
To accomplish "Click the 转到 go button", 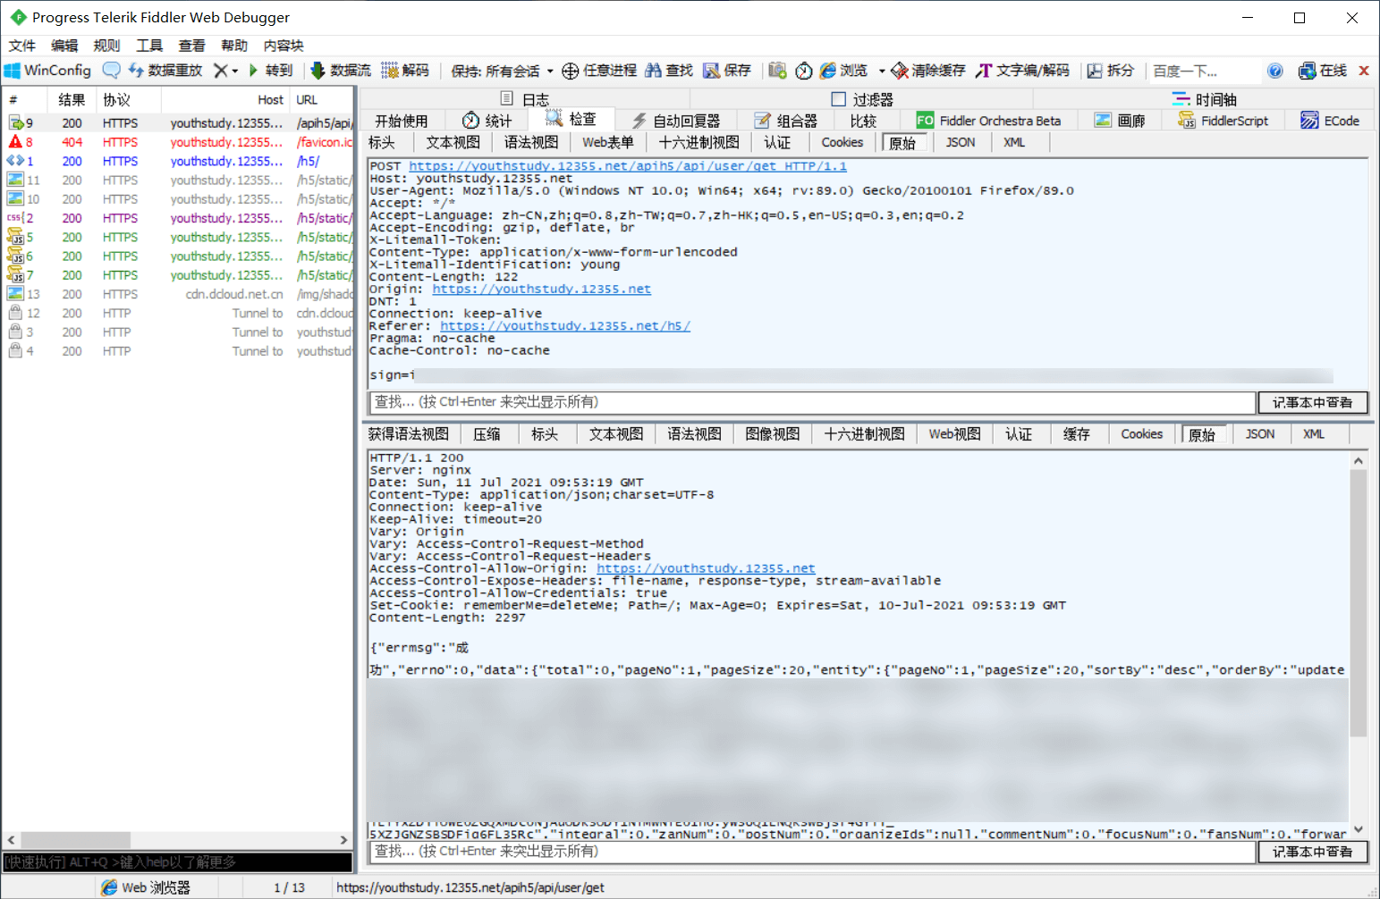I will [x=271, y=70].
